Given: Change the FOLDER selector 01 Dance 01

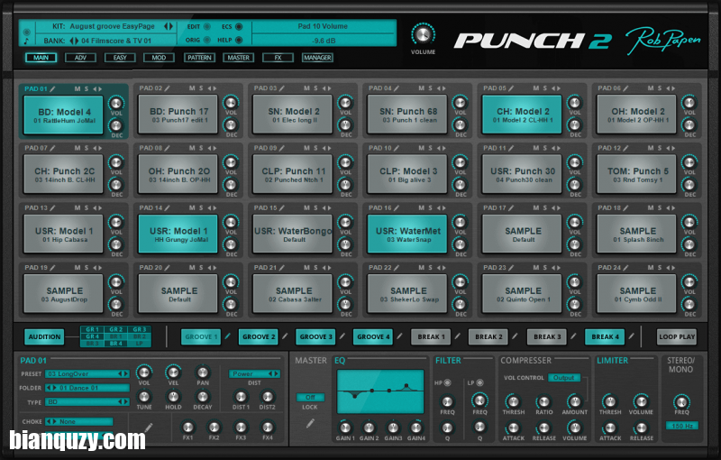Looking at the screenshot, I should 87,388.
